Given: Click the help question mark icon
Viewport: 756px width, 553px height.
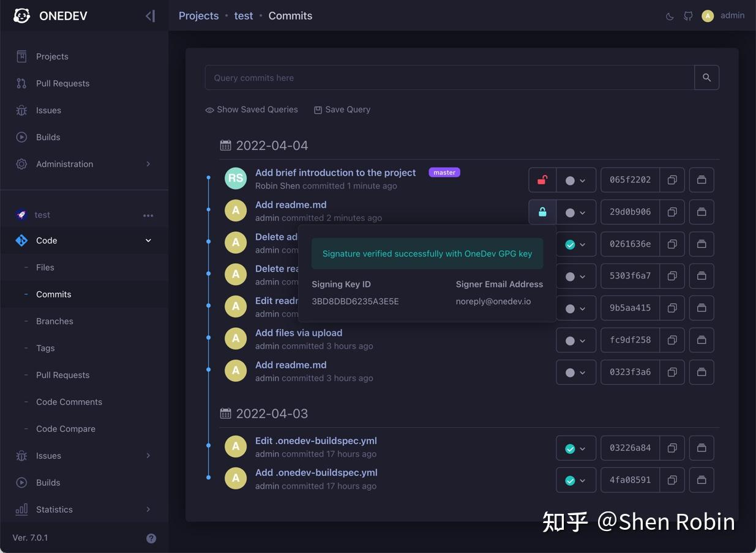Looking at the screenshot, I should 151,538.
